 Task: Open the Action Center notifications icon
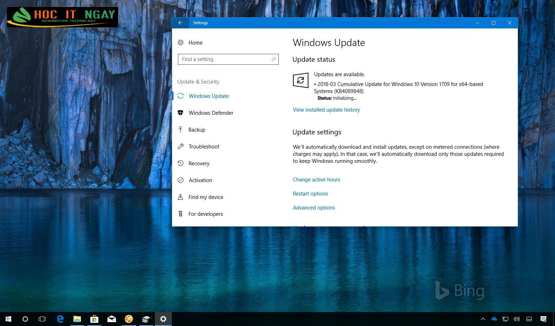pos(543,319)
